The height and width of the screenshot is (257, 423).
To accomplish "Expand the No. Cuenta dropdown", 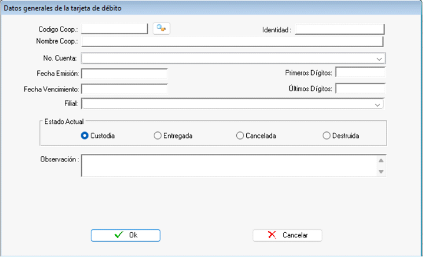I will click(x=379, y=58).
